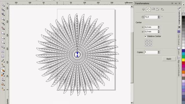
Task: Choose center anchor point in grid
Action: coord(148,43)
